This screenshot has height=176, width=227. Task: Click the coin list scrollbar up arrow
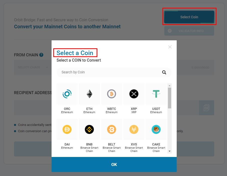tap(169, 86)
